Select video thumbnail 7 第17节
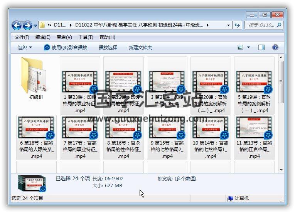The width and height of the screenshot is (295, 213). click(80, 128)
